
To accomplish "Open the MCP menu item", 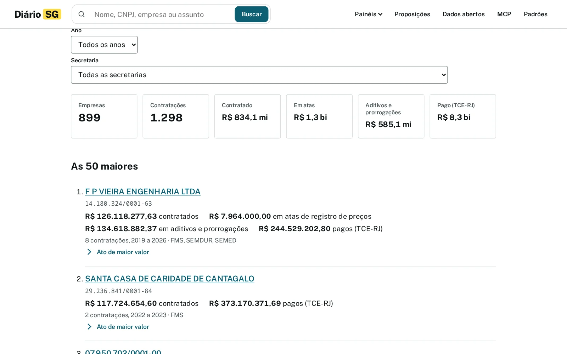I will [x=504, y=14].
